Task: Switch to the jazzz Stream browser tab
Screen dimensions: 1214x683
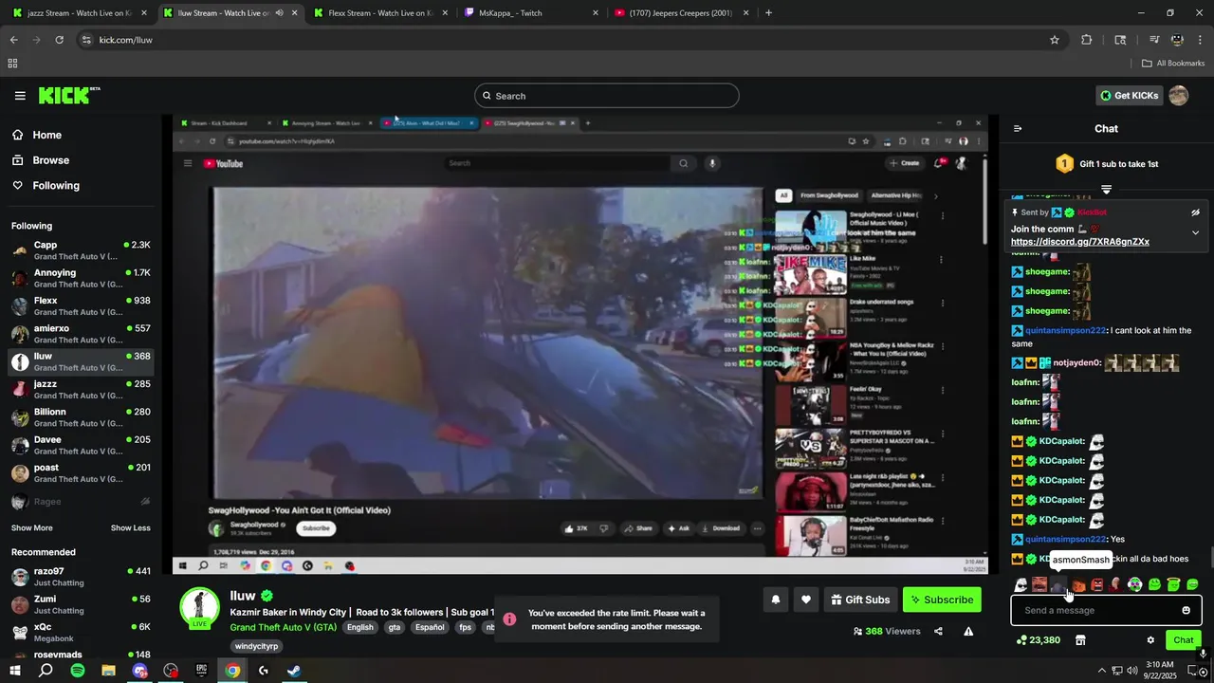Action: point(80,13)
